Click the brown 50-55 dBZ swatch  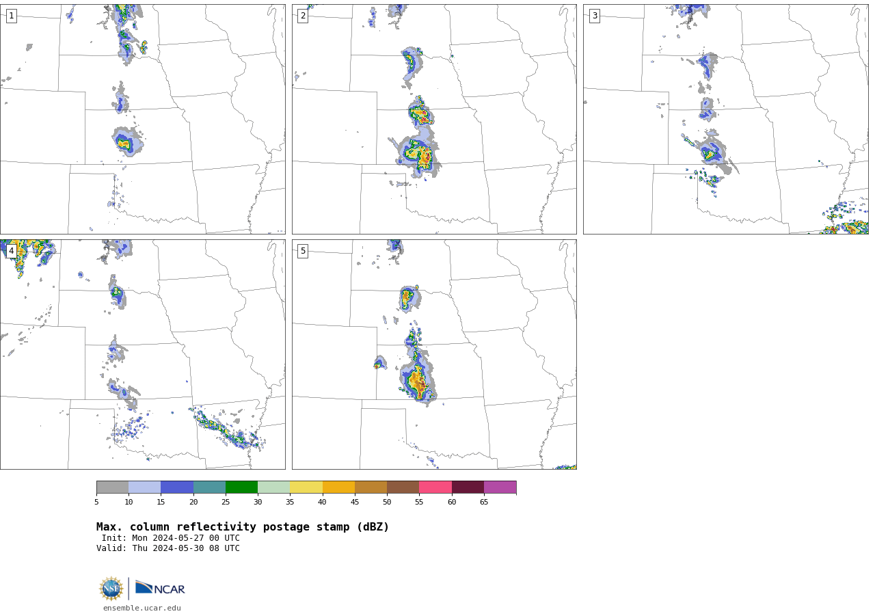coord(403,487)
